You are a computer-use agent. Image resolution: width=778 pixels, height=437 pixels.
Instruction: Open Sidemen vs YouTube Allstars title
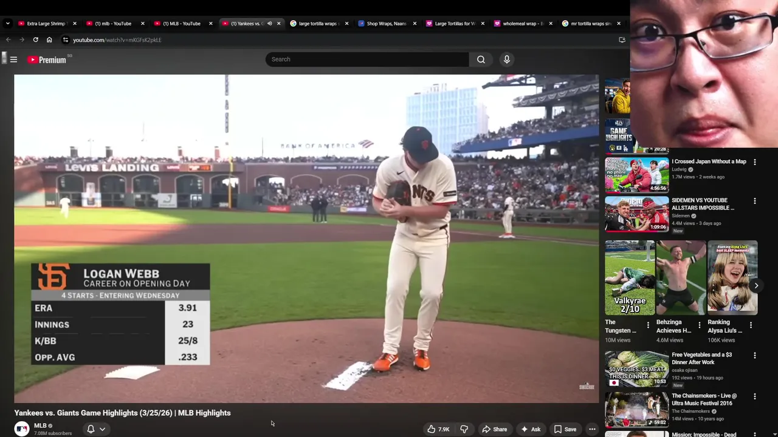[703, 204]
